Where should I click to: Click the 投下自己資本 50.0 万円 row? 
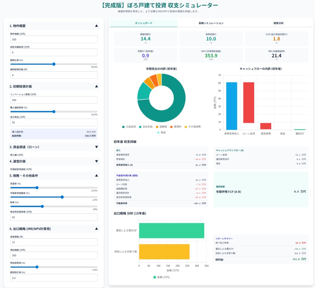261,243
